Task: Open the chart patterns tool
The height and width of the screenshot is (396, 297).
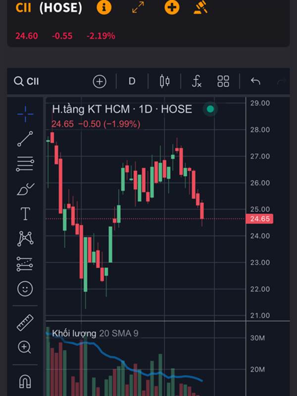Action: (25, 239)
